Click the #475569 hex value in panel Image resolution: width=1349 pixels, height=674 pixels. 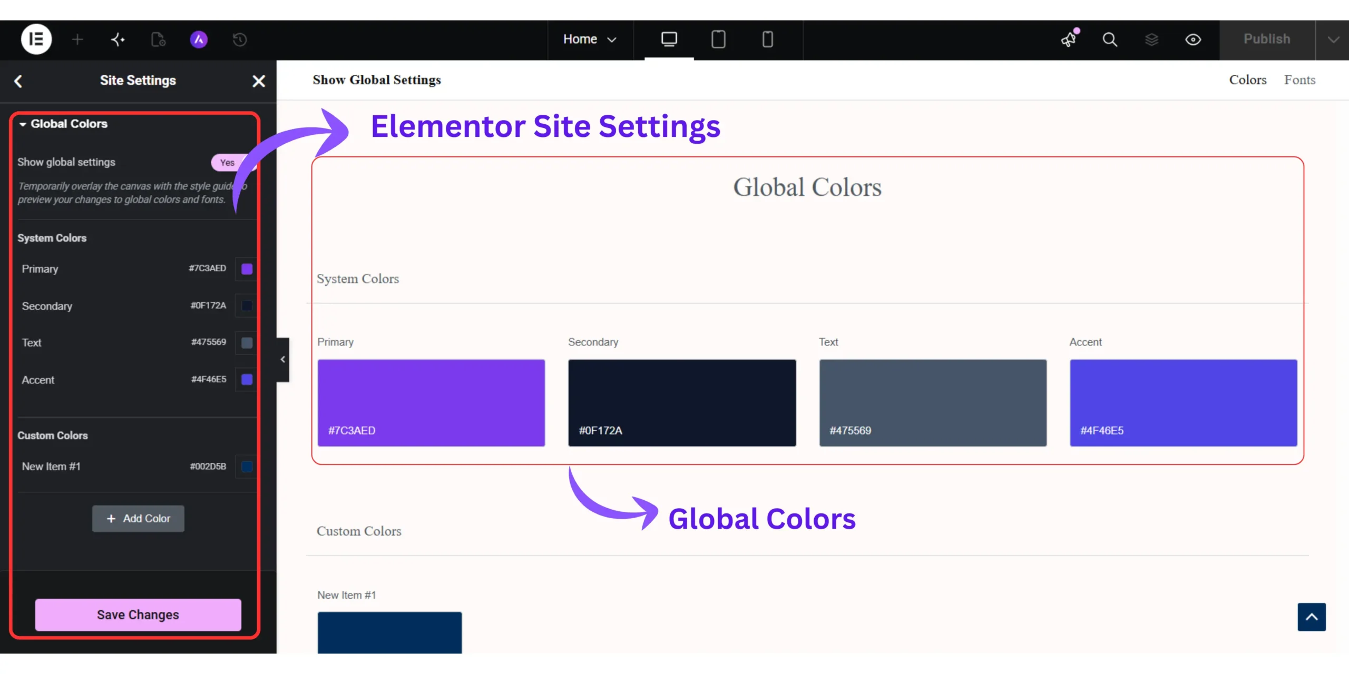point(209,342)
